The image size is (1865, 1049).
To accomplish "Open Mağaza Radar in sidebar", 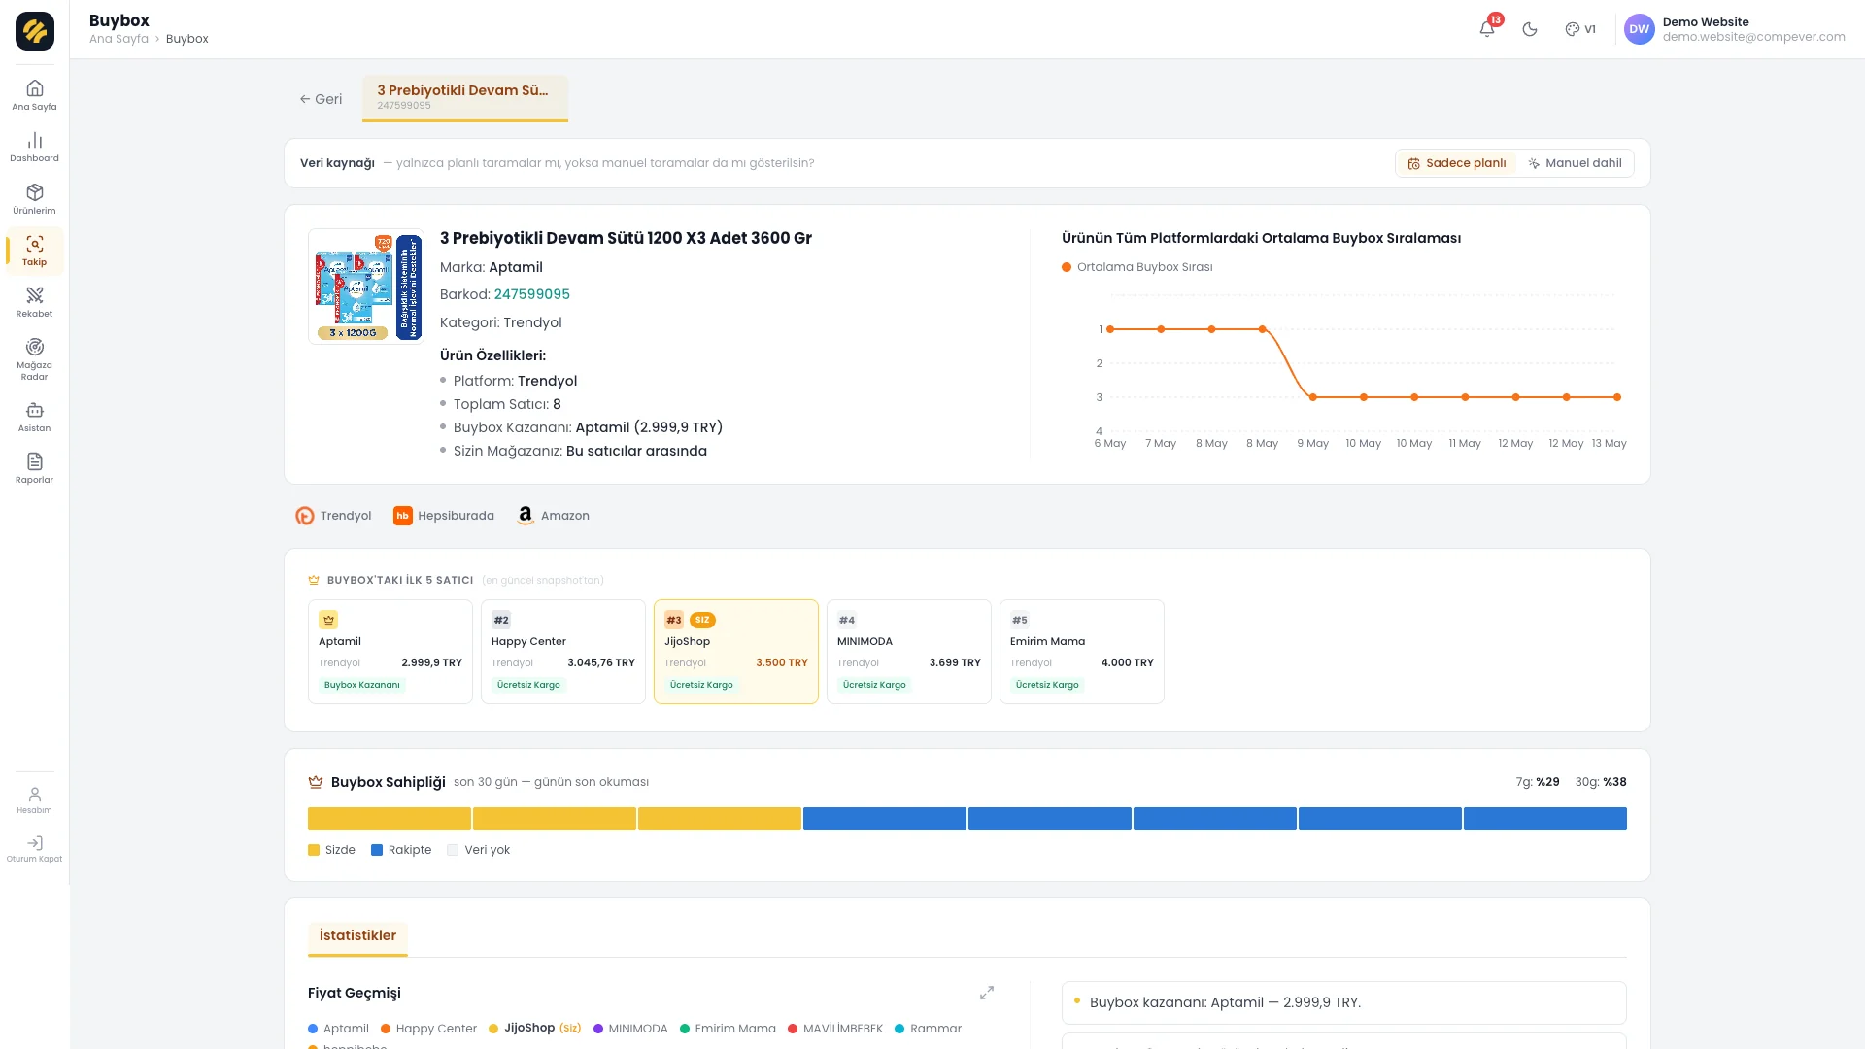I will tap(34, 359).
